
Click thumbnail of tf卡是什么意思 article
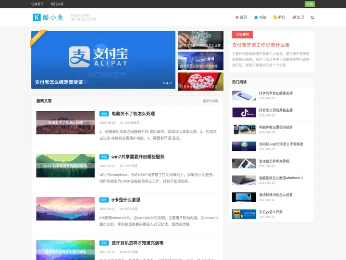pos(65,208)
